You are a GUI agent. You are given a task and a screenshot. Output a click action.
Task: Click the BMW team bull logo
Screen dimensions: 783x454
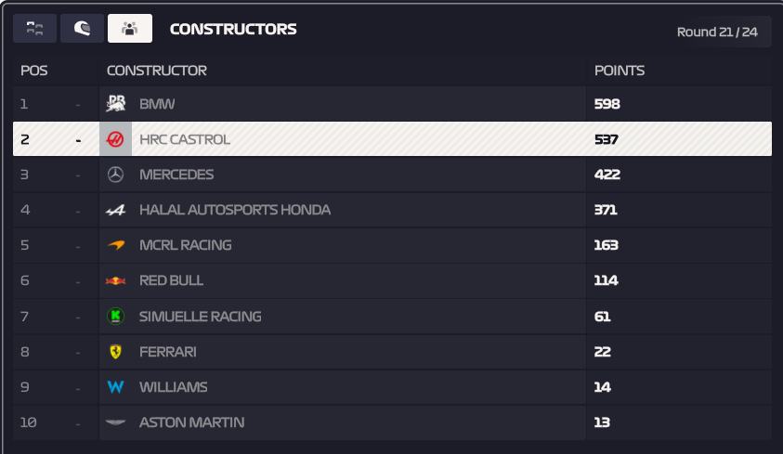[x=115, y=104]
